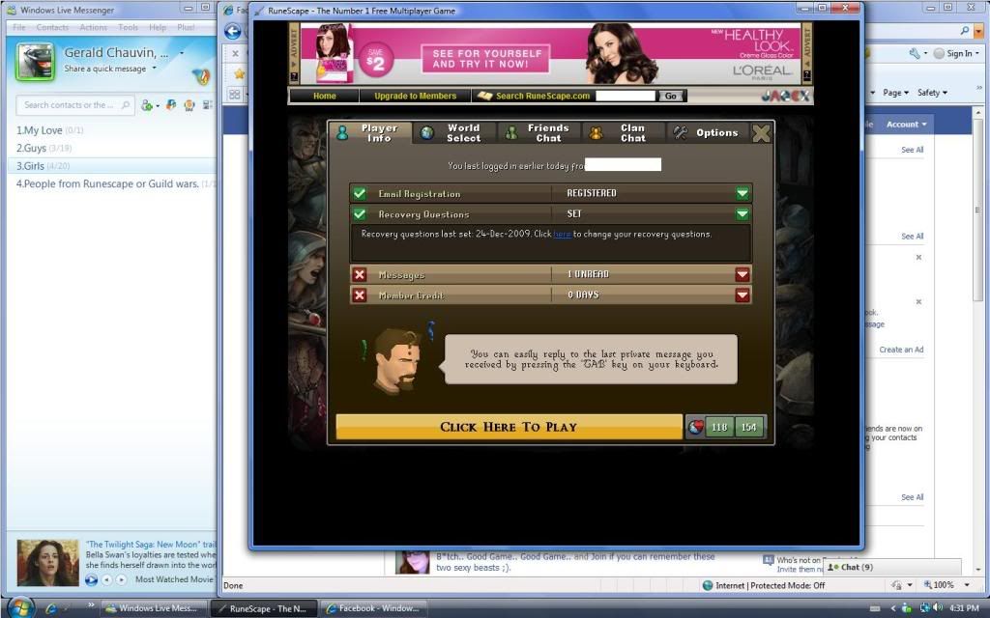Click the volume speaker icon in system tray

938,608
